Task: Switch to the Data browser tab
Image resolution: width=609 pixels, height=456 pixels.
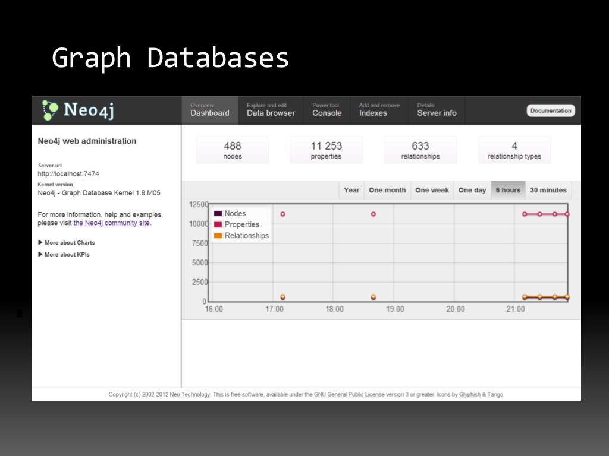Action: [271, 110]
